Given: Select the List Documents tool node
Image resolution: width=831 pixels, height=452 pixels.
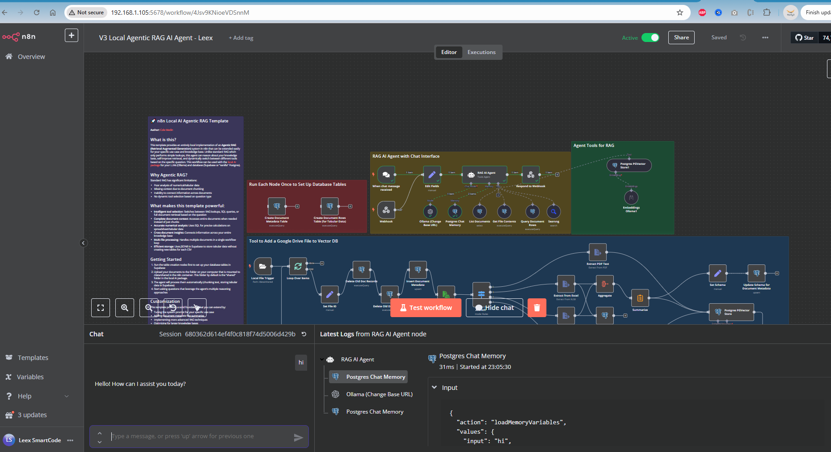Looking at the screenshot, I should [x=480, y=212].
